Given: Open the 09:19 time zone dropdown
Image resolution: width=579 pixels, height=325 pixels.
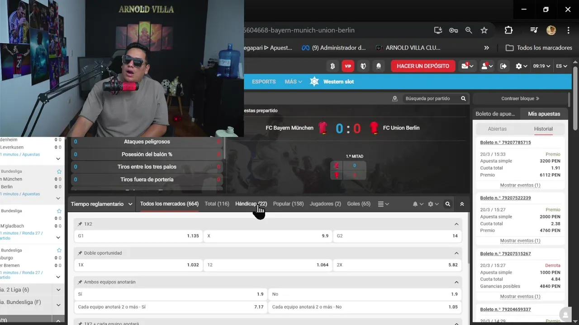Looking at the screenshot, I should click(x=541, y=66).
